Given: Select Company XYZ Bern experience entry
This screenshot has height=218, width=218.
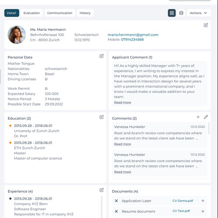Looking at the screenshot, I should (x=31, y=204).
